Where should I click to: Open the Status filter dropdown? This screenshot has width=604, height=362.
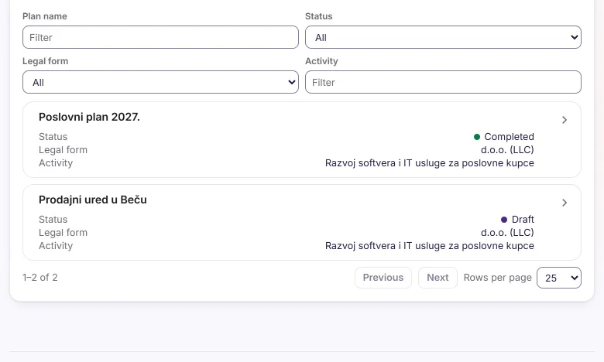click(443, 37)
